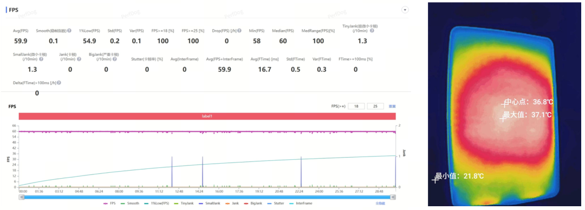Open the help icon beside SmallJank (/10min)

(x=41, y=59)
